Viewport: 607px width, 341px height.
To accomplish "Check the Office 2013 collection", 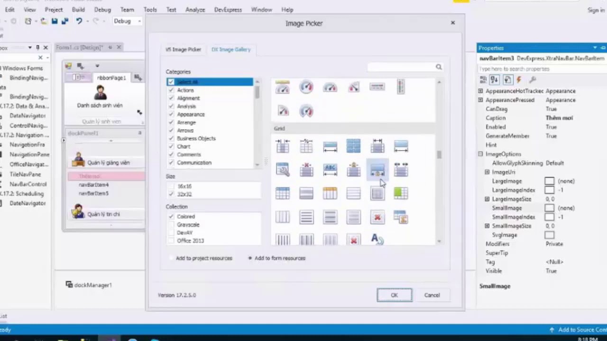I will [171, 241].
